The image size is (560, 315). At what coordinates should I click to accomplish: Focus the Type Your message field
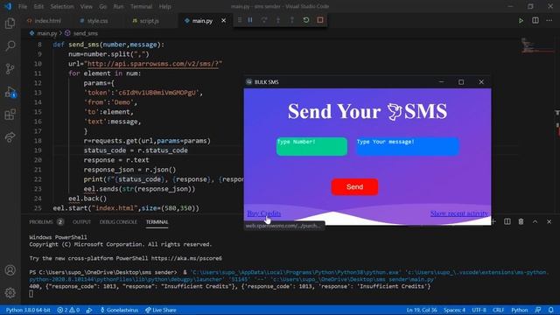408,146
